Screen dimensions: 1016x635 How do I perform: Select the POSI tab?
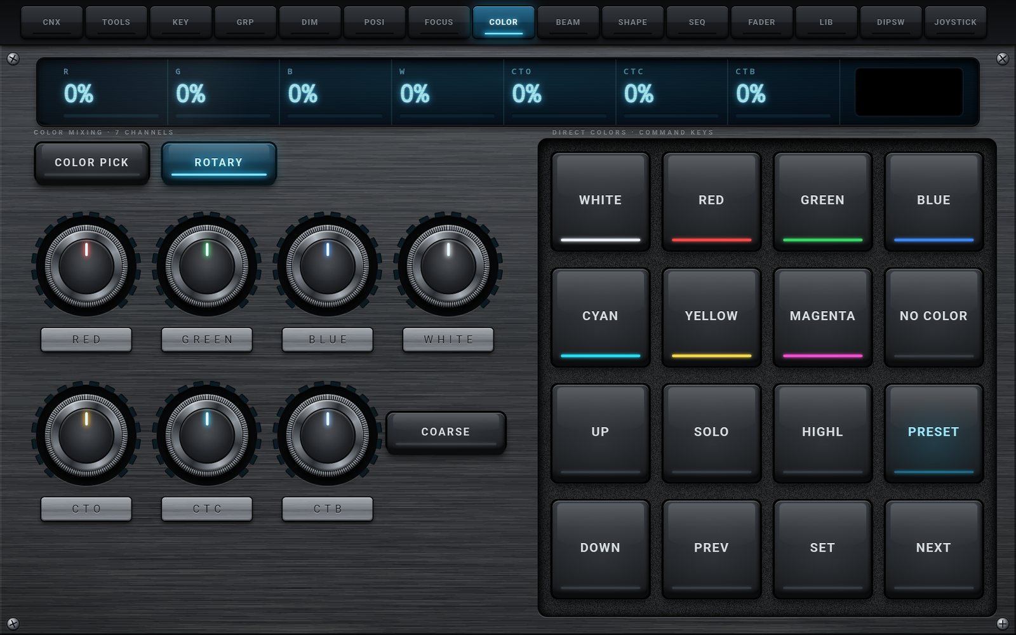(374, 22)
